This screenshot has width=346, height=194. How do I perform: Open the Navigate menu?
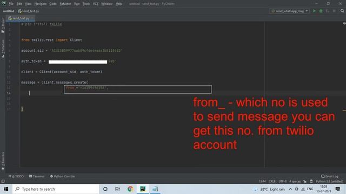click(x=41, y=4)
